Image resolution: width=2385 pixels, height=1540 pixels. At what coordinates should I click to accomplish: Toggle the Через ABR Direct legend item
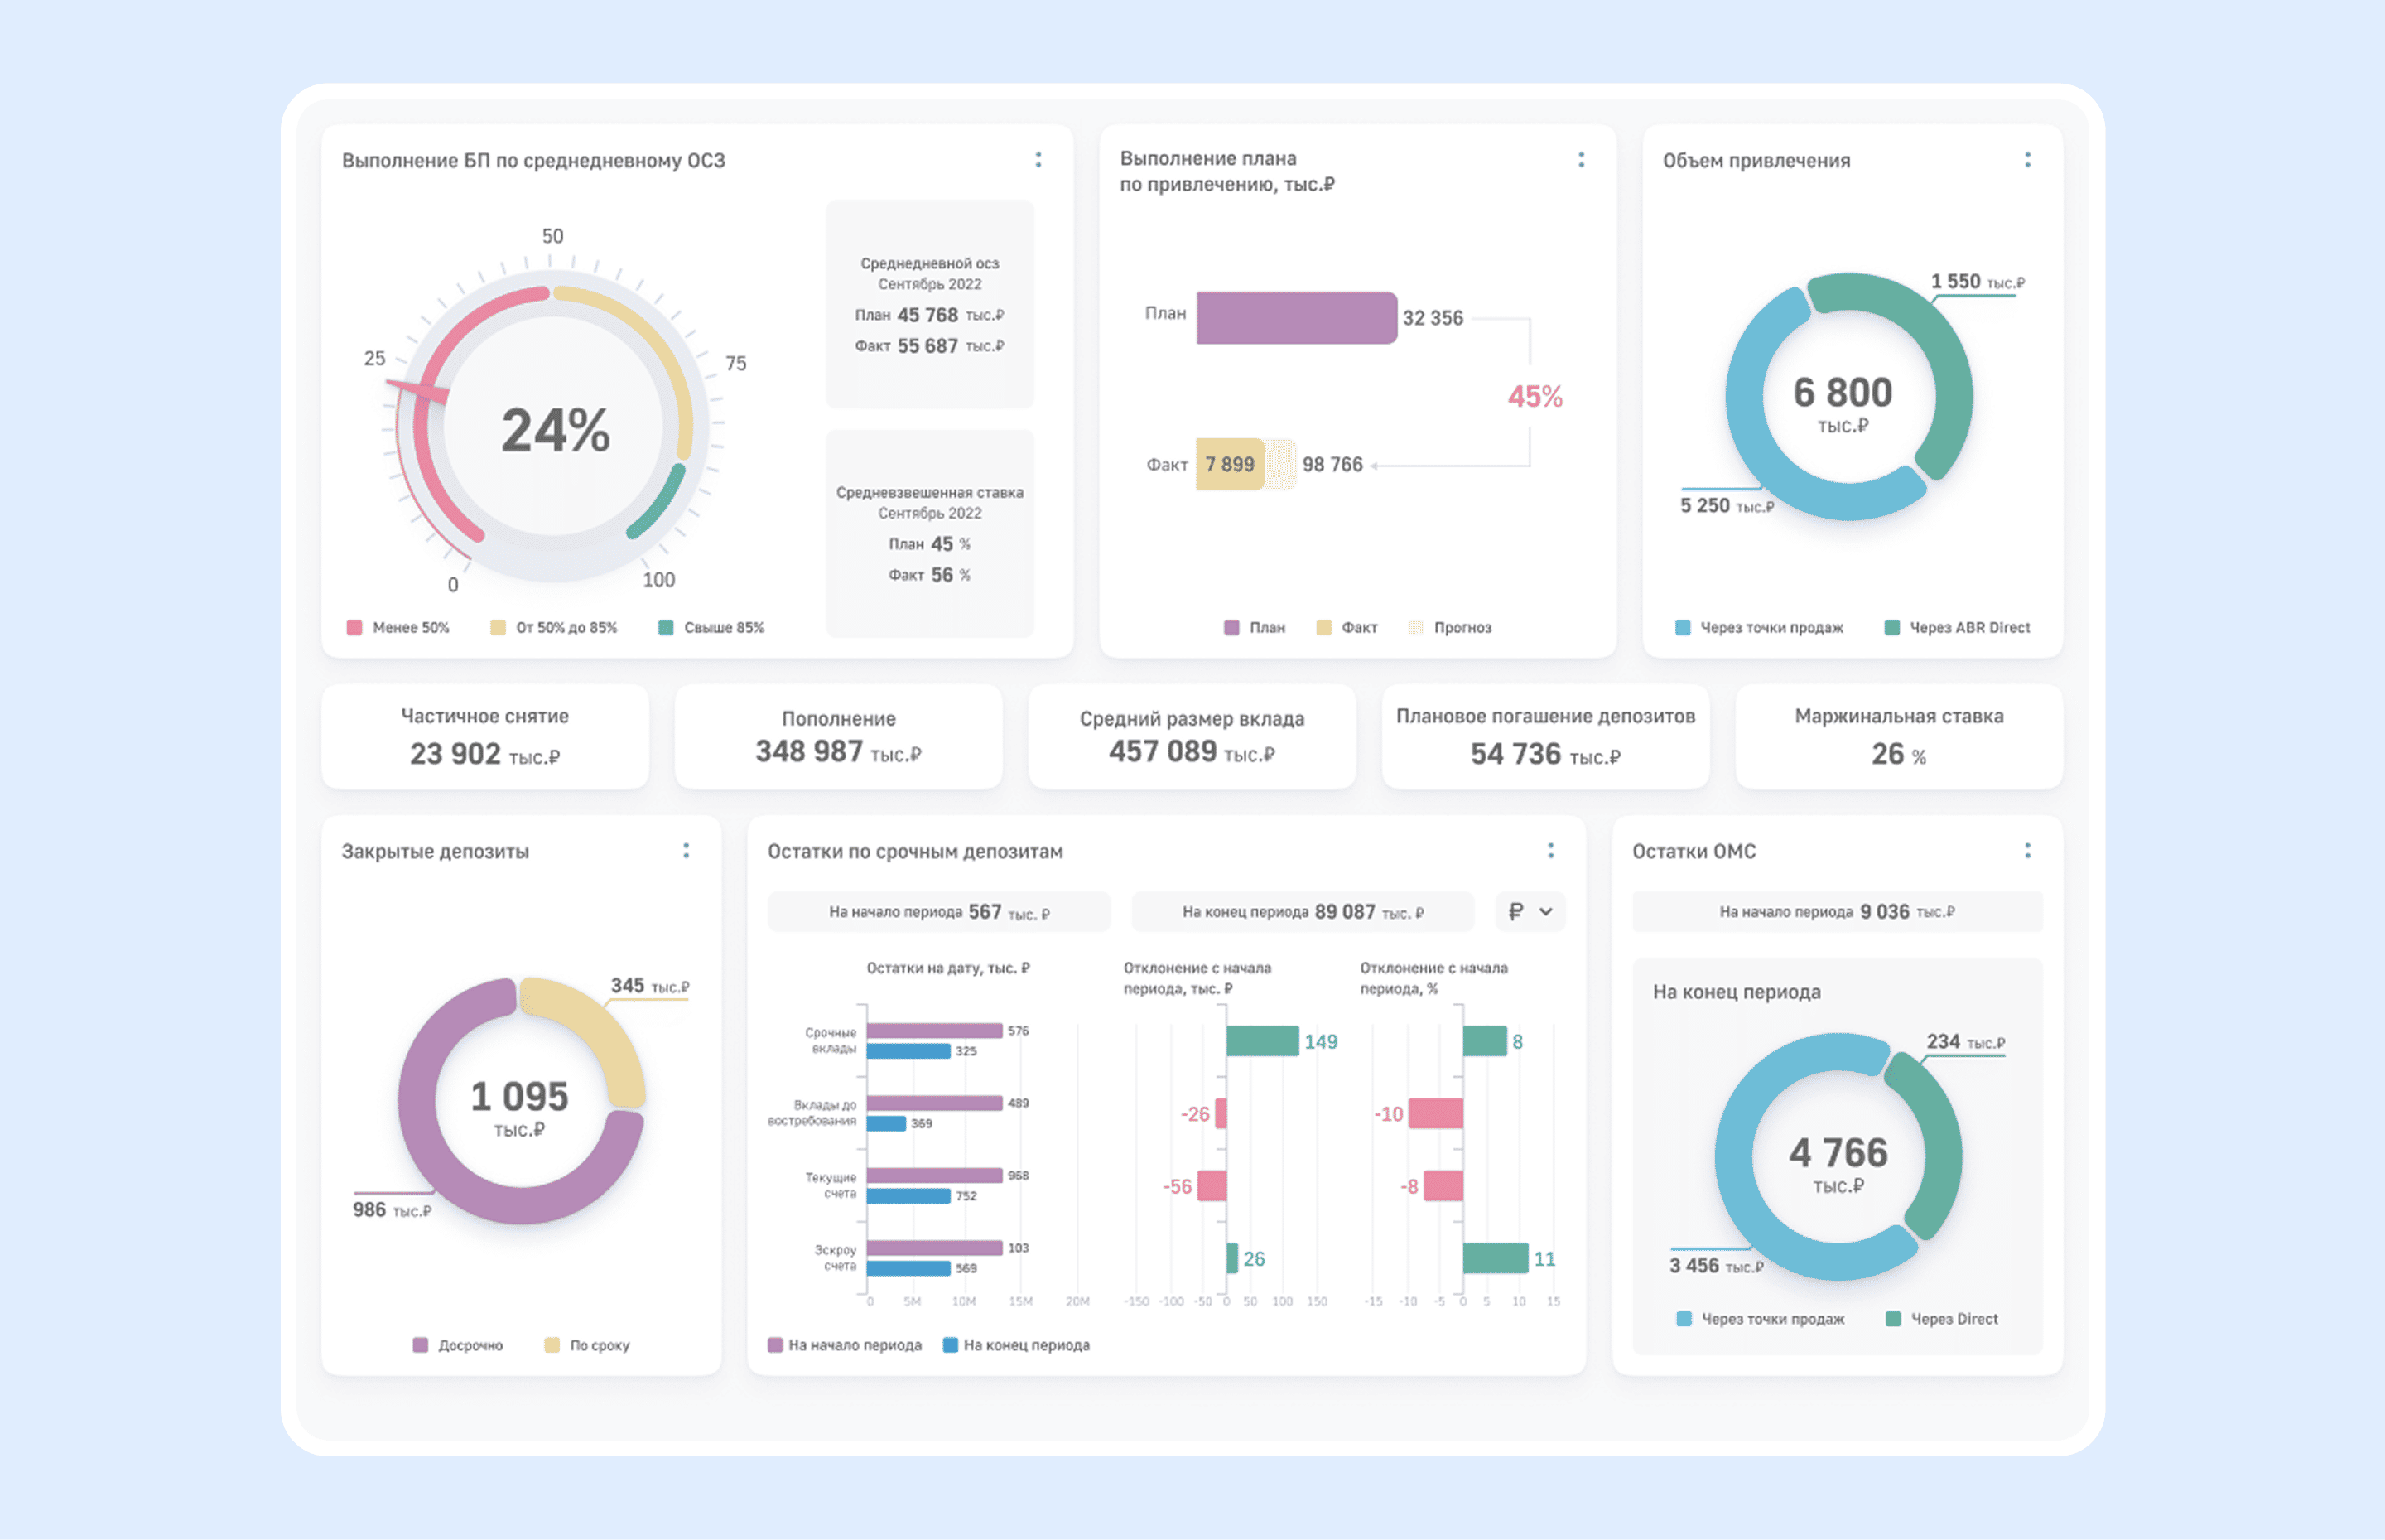1959,628
